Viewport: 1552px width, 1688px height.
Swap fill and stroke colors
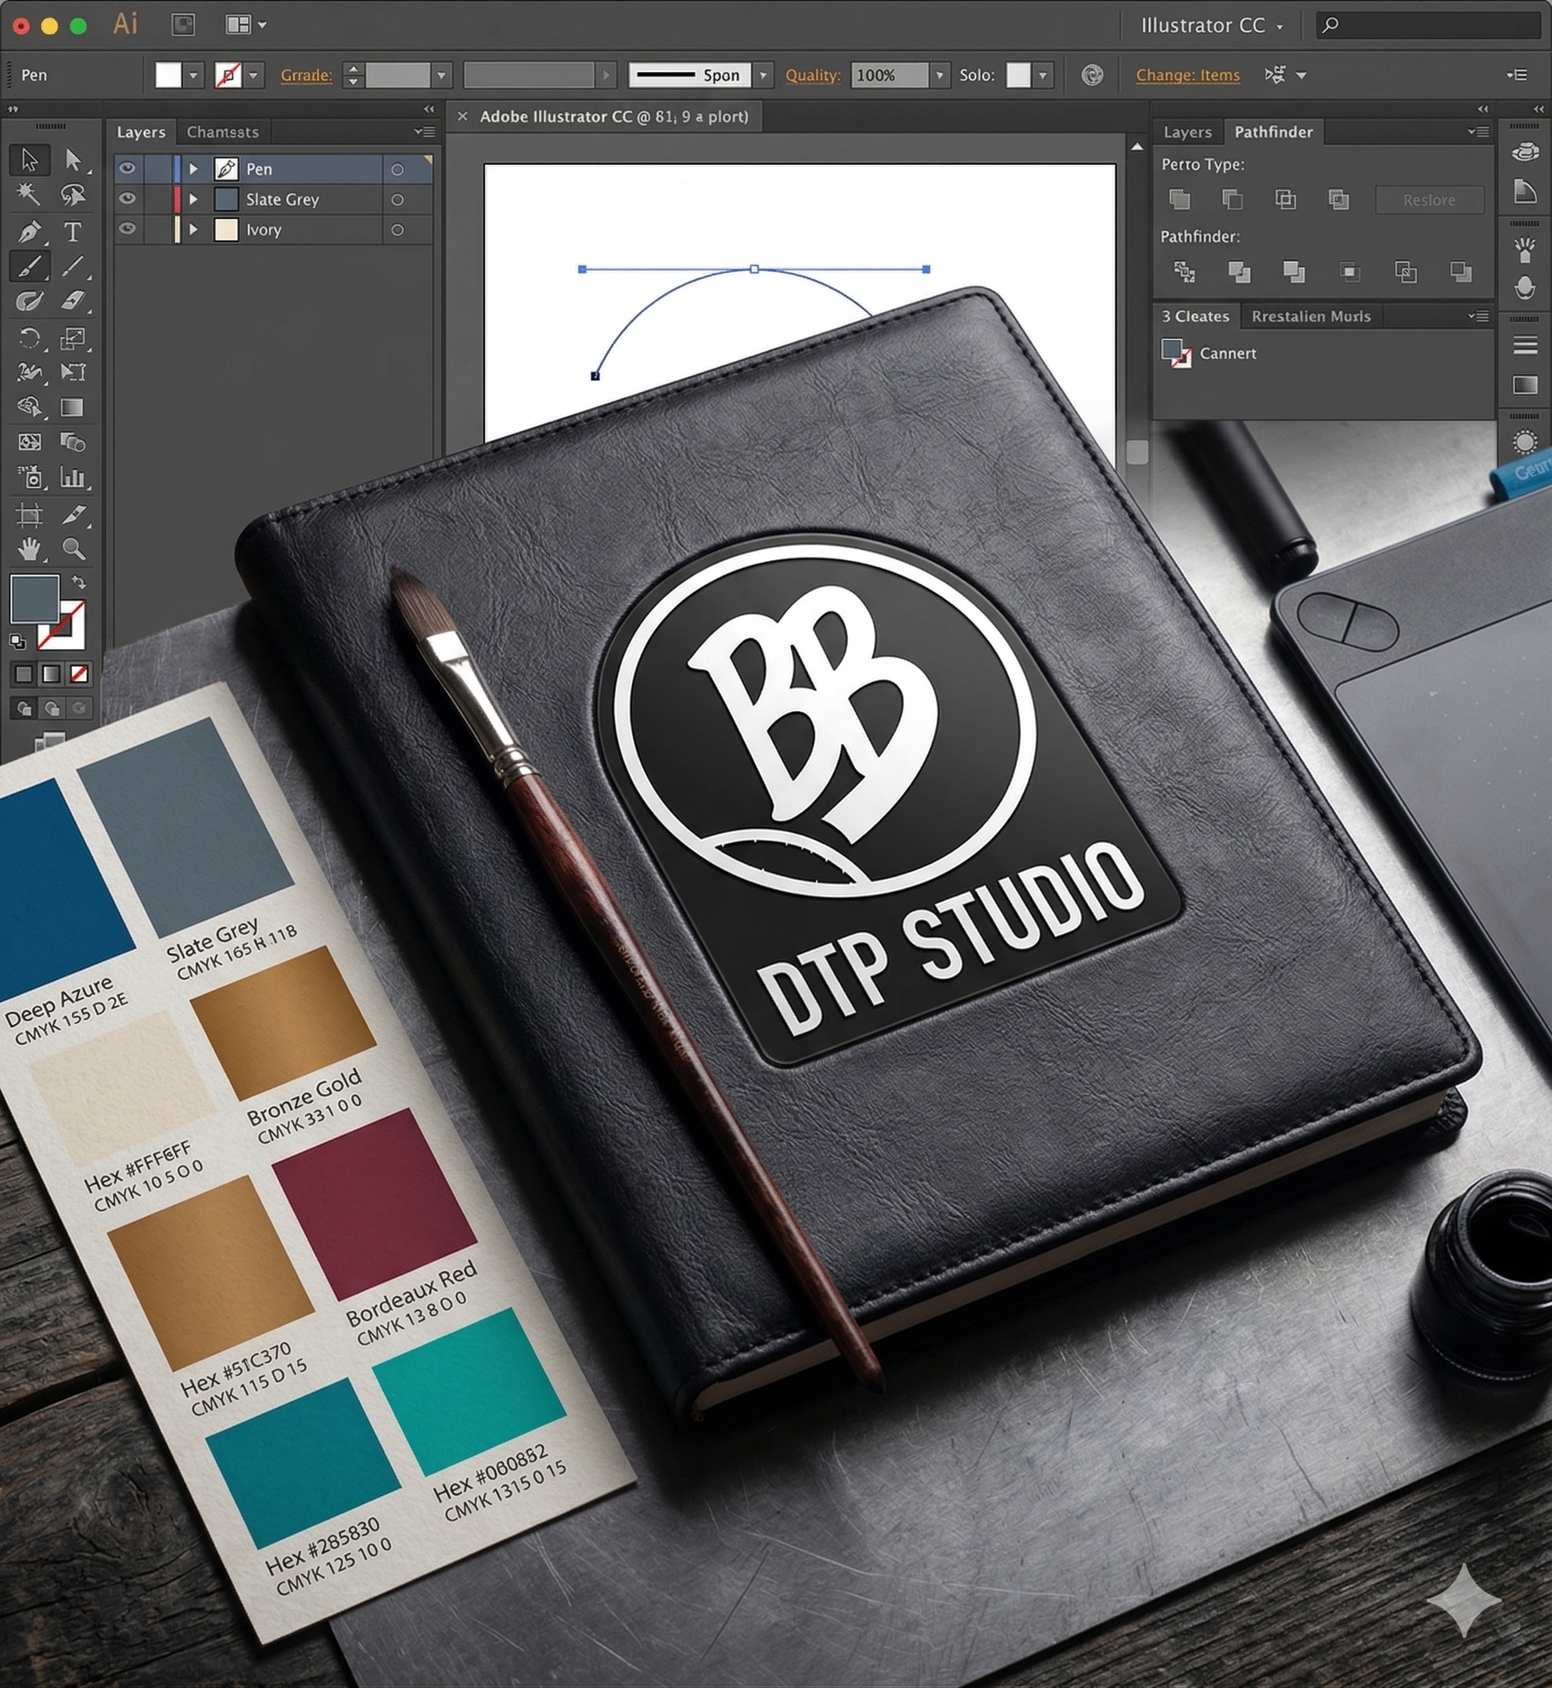point(78,582)
